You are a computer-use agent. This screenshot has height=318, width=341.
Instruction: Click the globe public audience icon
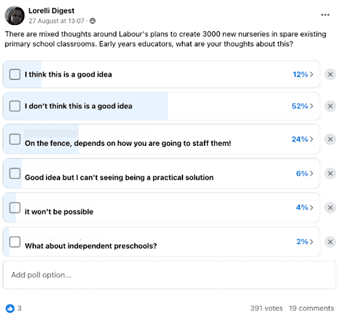(x=93, y=21)
